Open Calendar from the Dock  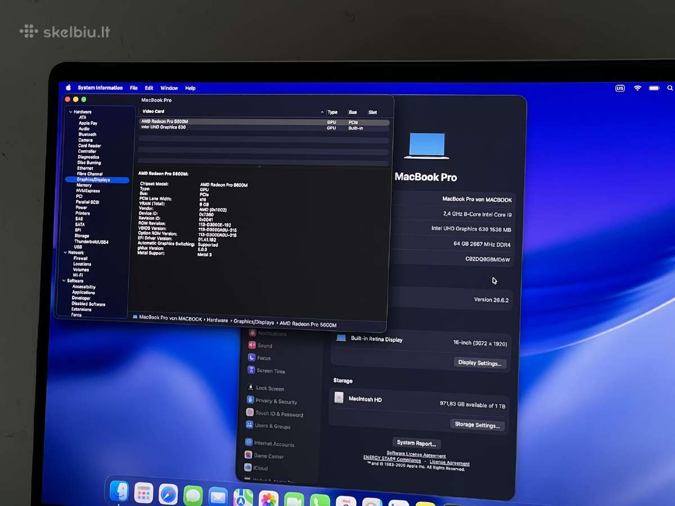point(346,502)
